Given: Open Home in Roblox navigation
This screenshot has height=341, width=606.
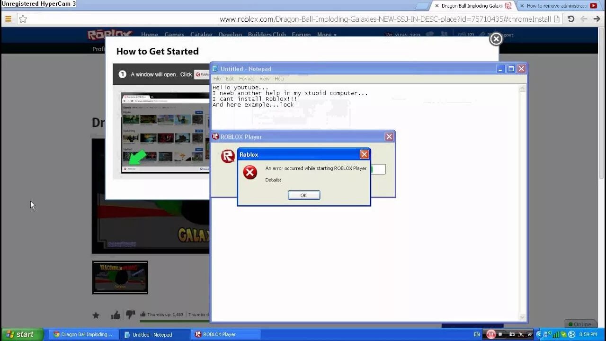Looking at the screenshot, I should coord(150,35).
